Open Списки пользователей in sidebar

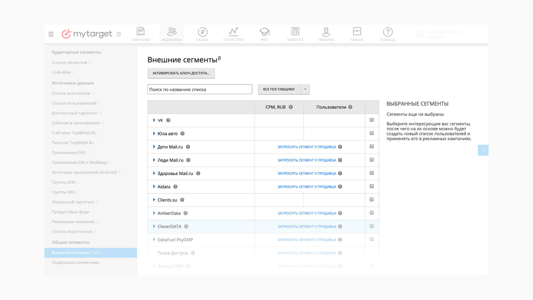pyautogui.click(x=74, y=103)
